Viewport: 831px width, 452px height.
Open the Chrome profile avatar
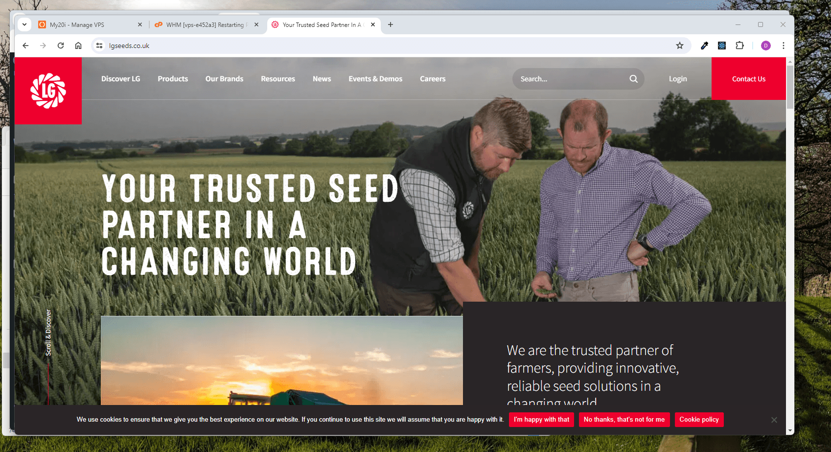tap(766, 45)
